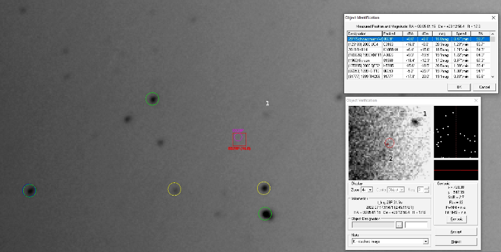Click the red 0029P comet marker box
The width and height of the screenshot is (501, 252).
click(x=239, y=139)
